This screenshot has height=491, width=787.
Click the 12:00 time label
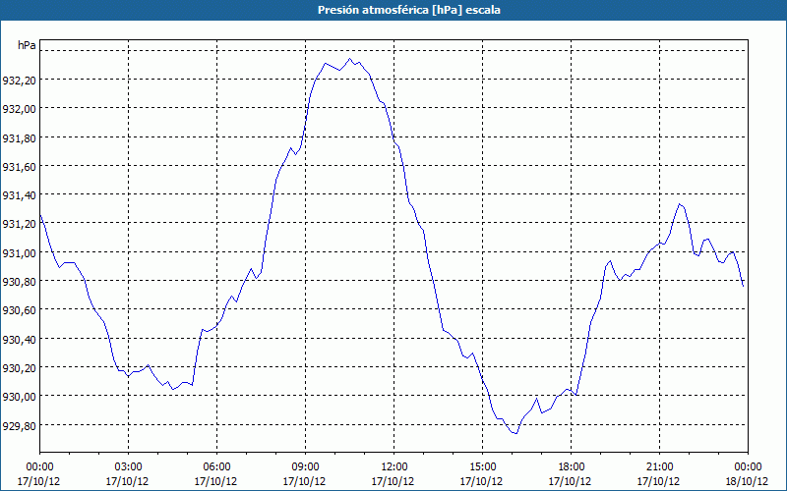click(x=393, y=467)
